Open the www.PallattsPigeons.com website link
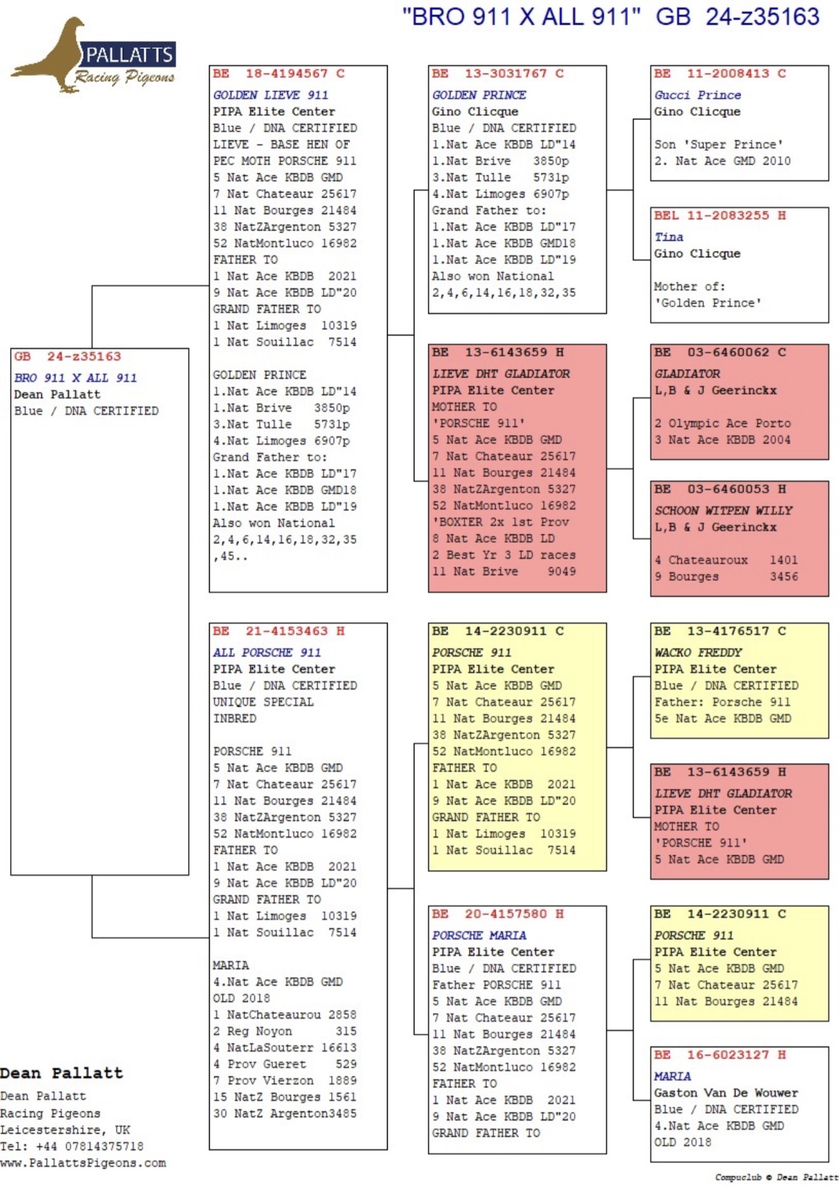This screenshot has width=839, height=1204. 83,1163
